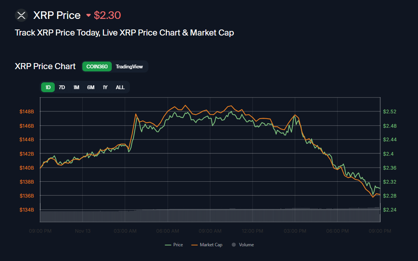
Task: Click the red price-down arrow icon
Action: coord(89,15)
